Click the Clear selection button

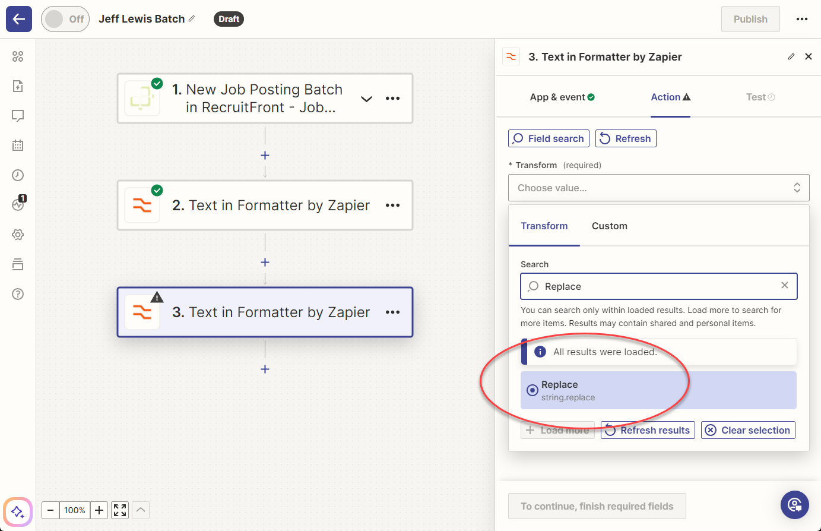tap(748, 430)
